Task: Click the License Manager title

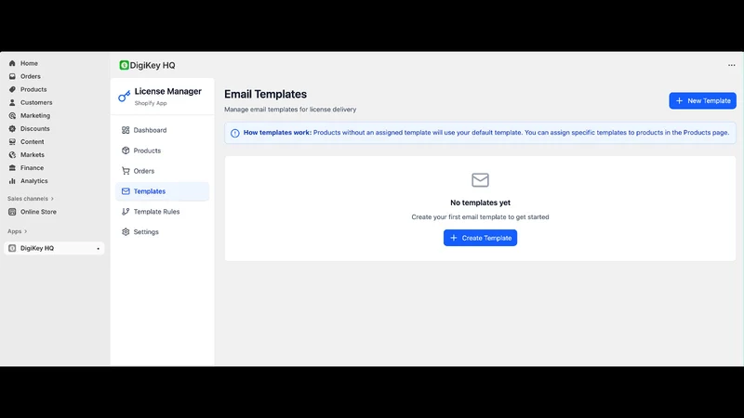Action: tap(168, 91)
